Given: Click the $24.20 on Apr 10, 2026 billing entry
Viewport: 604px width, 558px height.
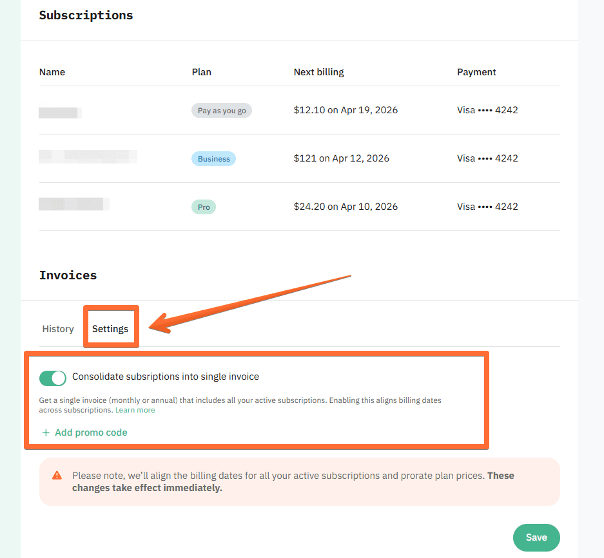Looking at the screenshot, I should tap(346, 207).
